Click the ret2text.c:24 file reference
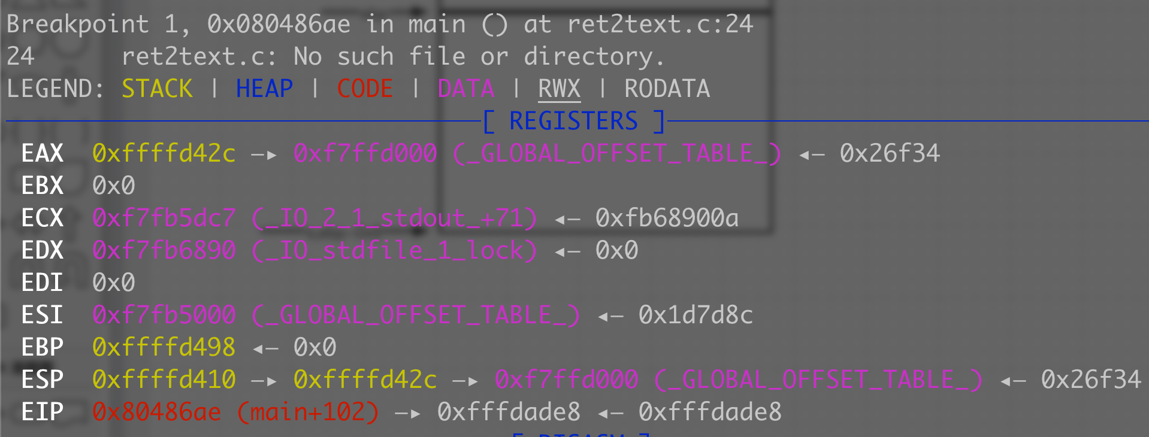 point(660,24)
